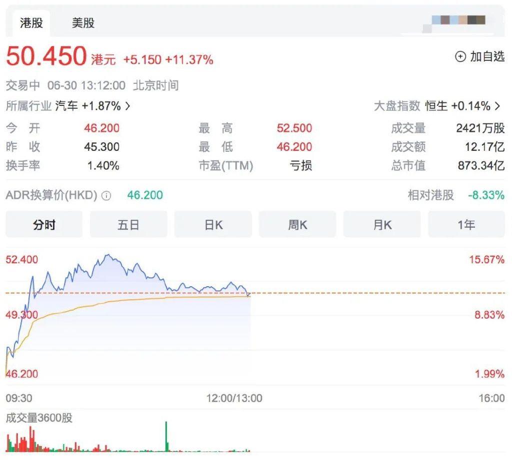Click the blue price line peak
512x460 pixels.
pos(108,255)
